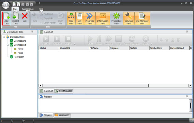The width and height of the screenshot is (194, 123).
Task: Toggle the Columns View button
Action: [x=129, y=18]
